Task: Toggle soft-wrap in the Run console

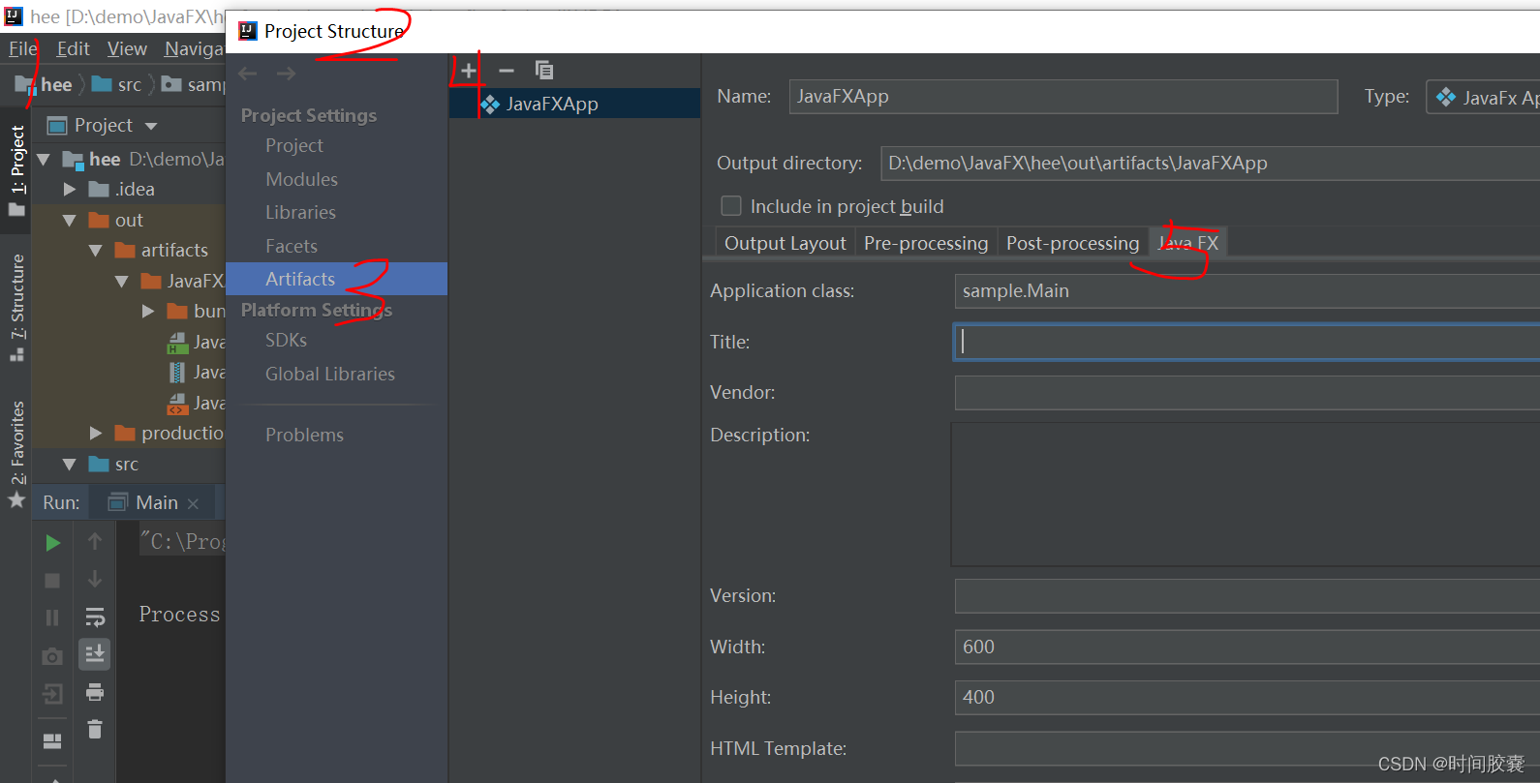Action: [95, 617]
